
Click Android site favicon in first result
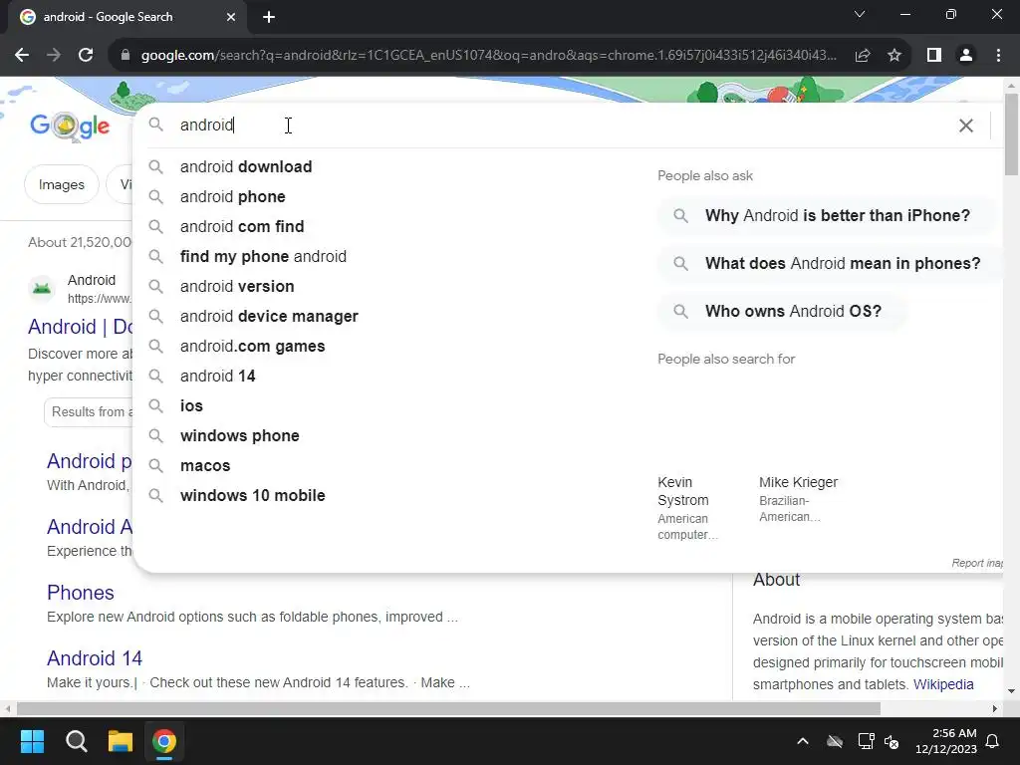coord(42,288)
